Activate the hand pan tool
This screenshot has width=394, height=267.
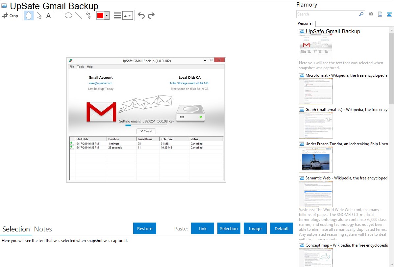29,15
